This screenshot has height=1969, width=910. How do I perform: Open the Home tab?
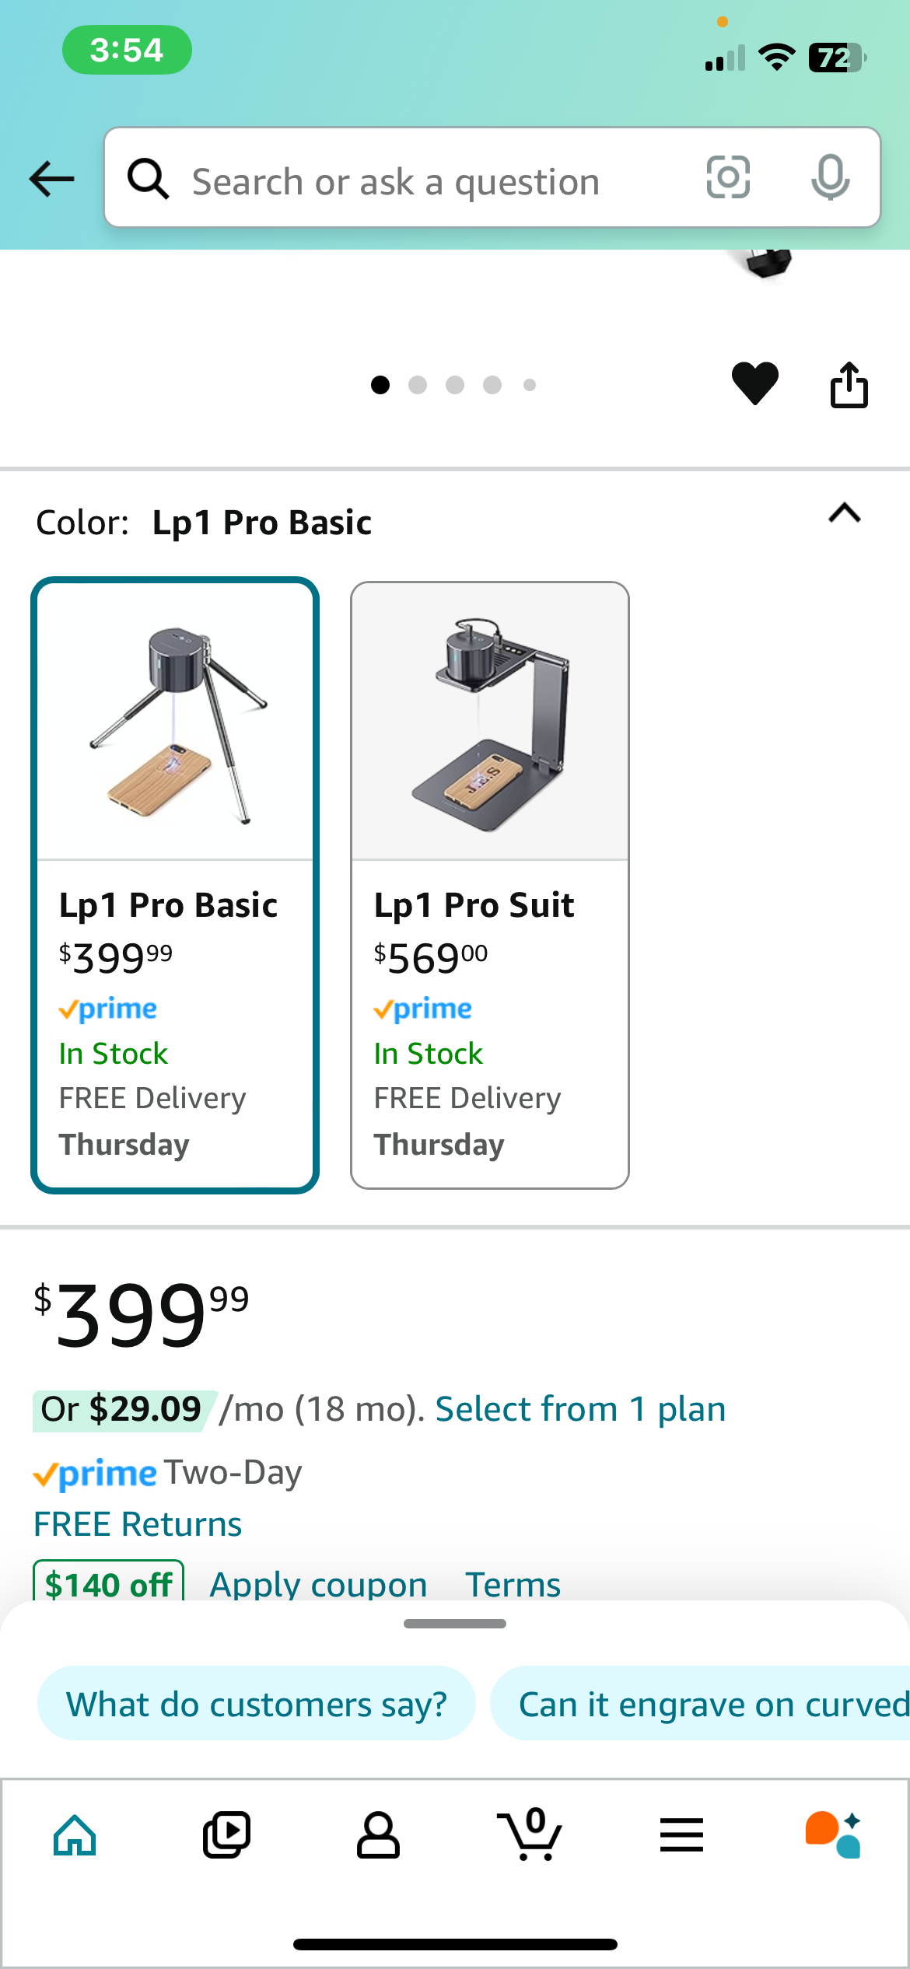(x=75, y=1835)
